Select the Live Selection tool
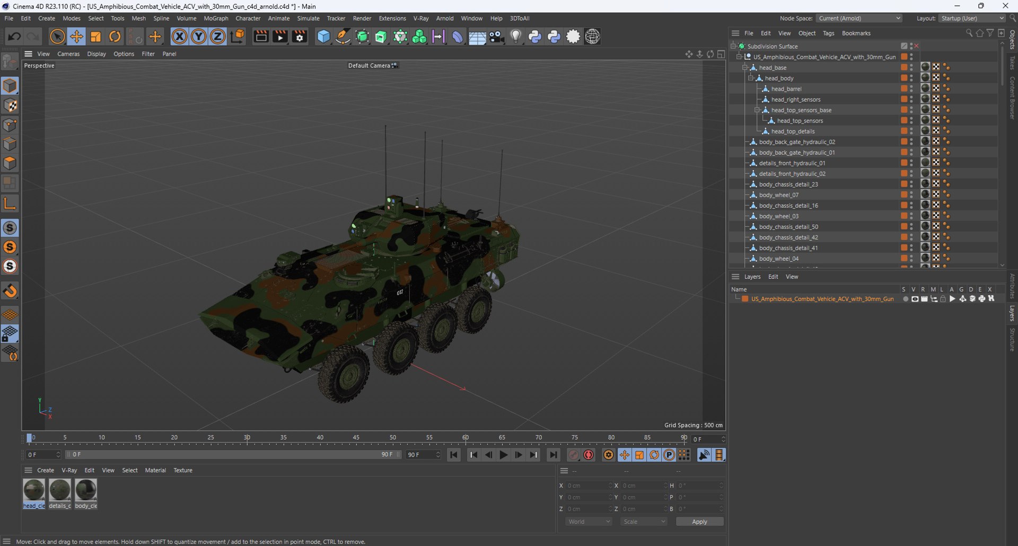Screen dimensions: 1018x546 pyautogui.click(x=57, y=37)
